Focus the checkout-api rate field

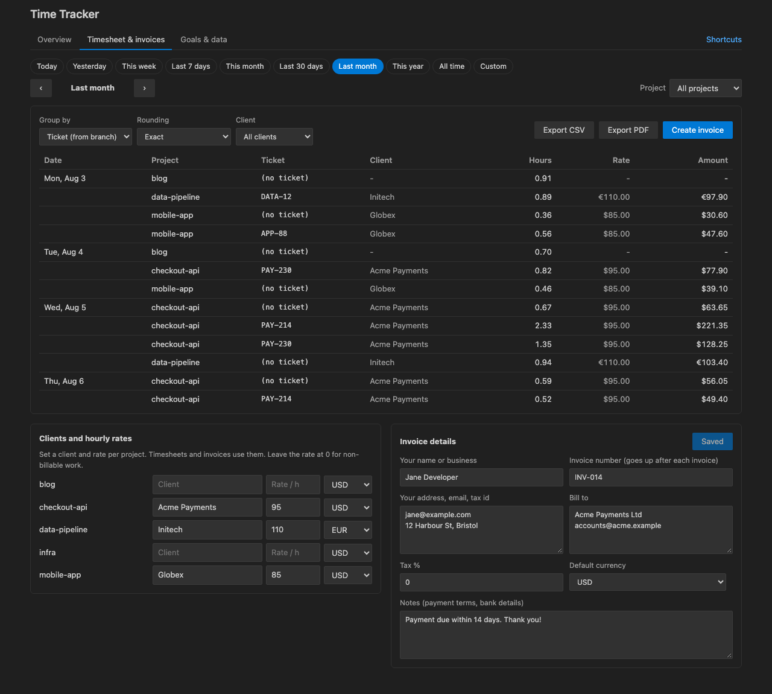[293, 508]
